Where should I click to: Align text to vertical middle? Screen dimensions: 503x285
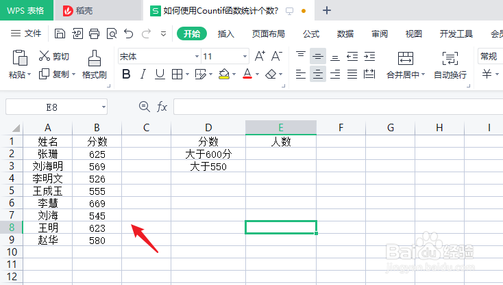[318, 56]
